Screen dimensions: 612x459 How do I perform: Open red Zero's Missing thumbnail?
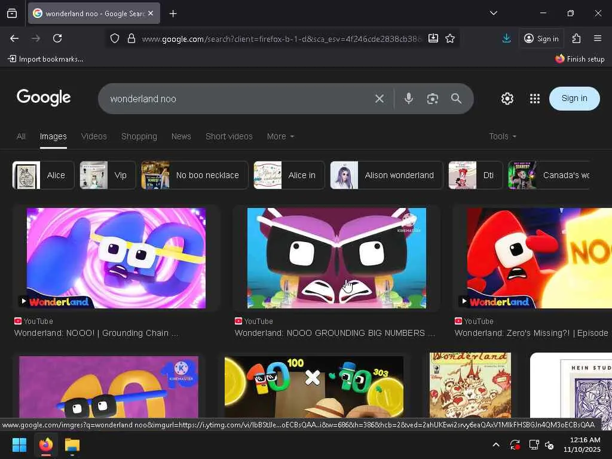[x=539, y=258]
